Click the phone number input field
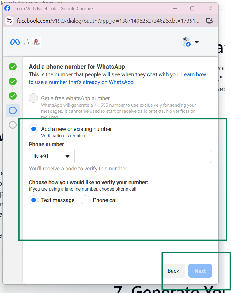Image resolution: width=231 pixels, height=293 pixels. 143,156
